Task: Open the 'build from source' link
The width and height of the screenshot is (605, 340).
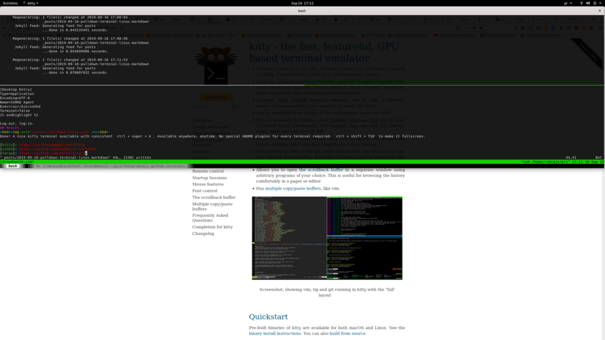Action: 347,333
